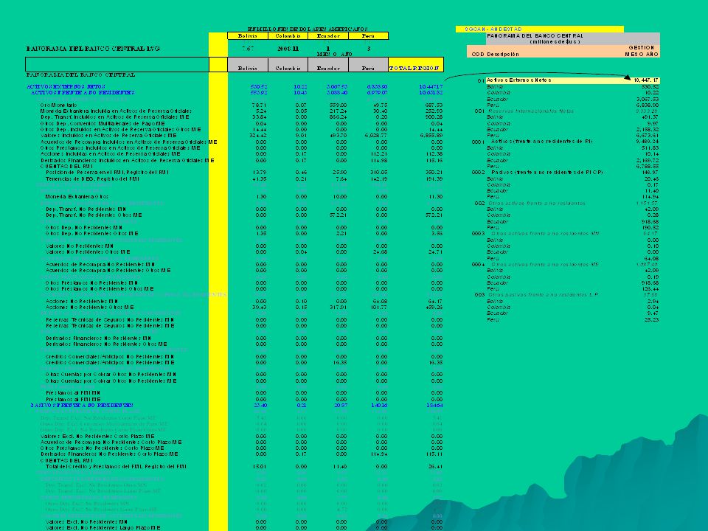
Task: Click Créditos Comerciales/Anticipos No Residentes ME label
Action: click(110, 363)
